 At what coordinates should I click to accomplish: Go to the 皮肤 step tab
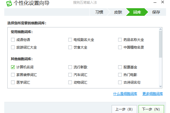[x=118, y=12]
